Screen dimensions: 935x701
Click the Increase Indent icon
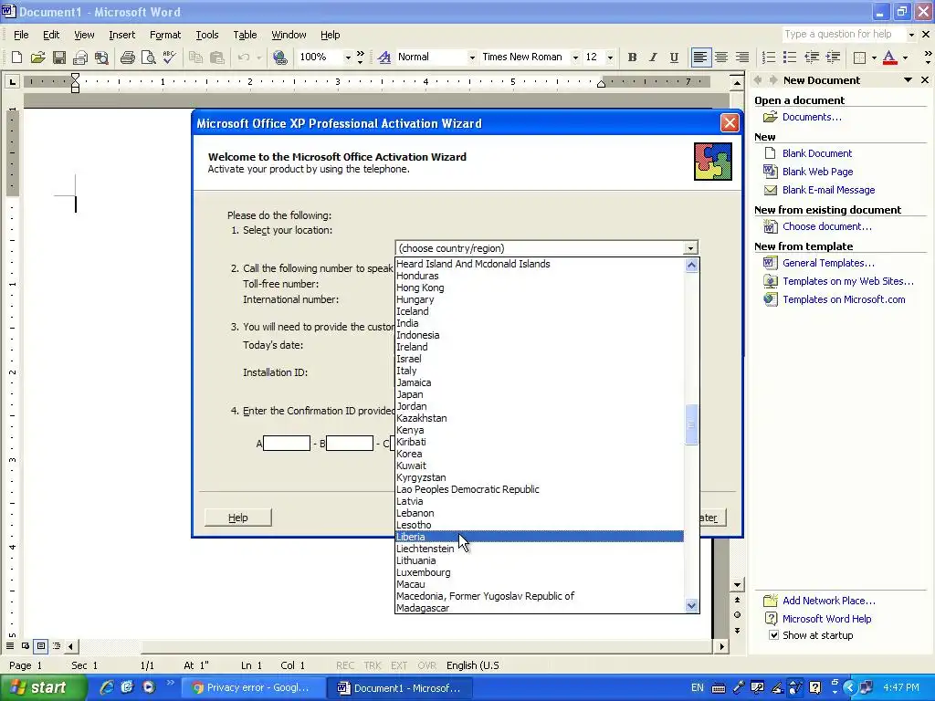(833, 58)
